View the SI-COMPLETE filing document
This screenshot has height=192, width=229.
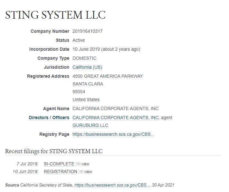[x=85, y=164]
